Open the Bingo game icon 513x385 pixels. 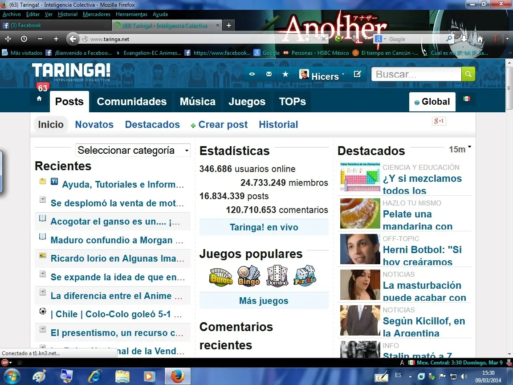pos(248,275)
